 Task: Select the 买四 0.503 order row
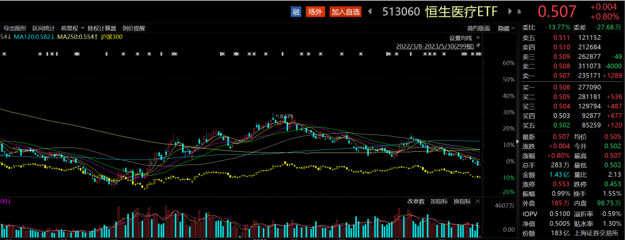tap(572, 116)
